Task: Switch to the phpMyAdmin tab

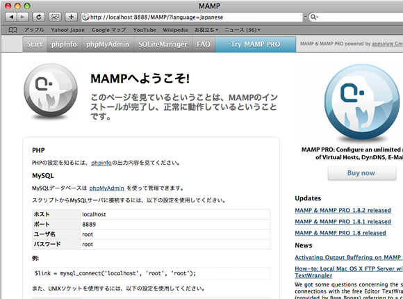Action: [x=108, y=45]
